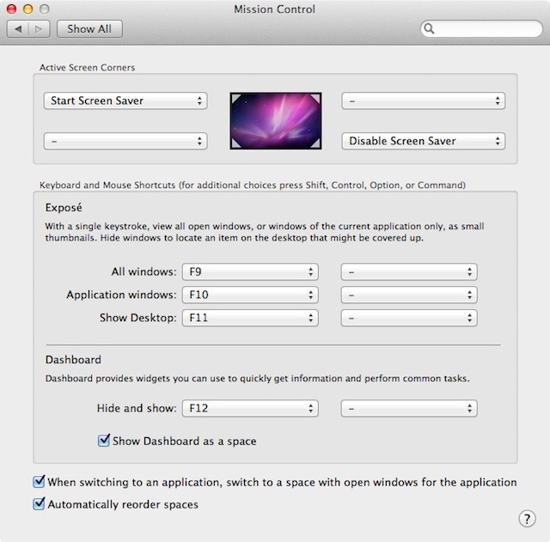
Task: Click the search magnifying glass icon
Action: coord(431,29)
